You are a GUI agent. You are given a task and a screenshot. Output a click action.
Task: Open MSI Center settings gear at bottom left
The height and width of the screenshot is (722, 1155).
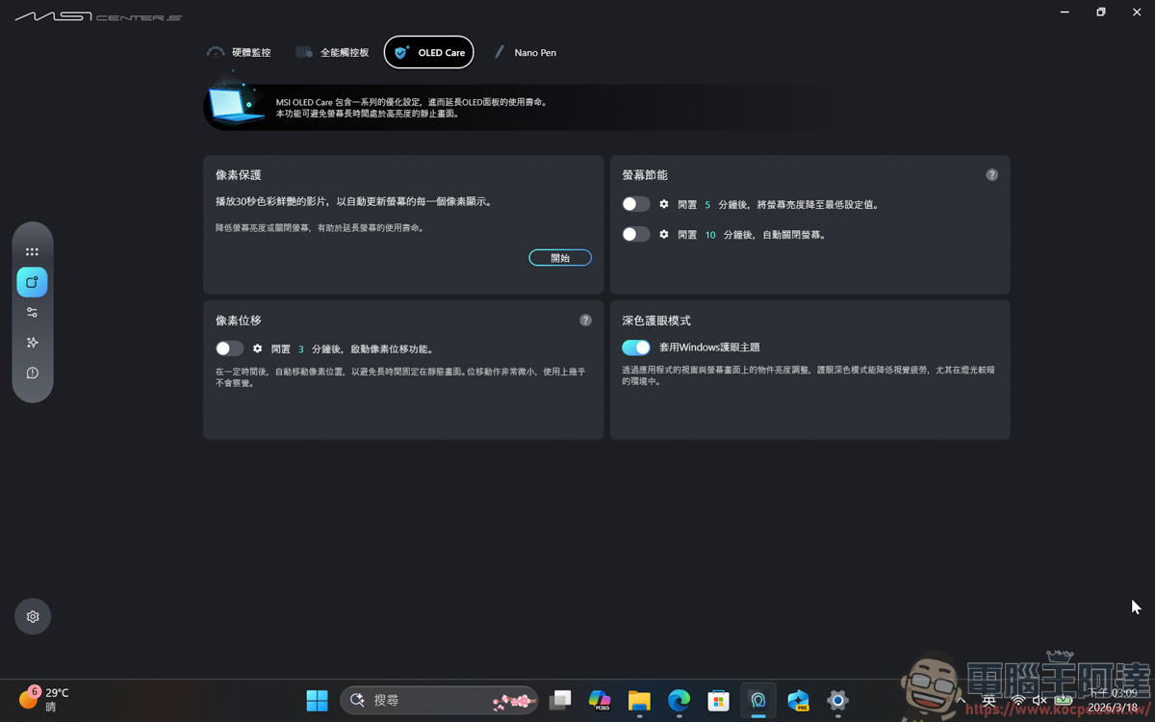pyautogui.click(x=32, y=616)
